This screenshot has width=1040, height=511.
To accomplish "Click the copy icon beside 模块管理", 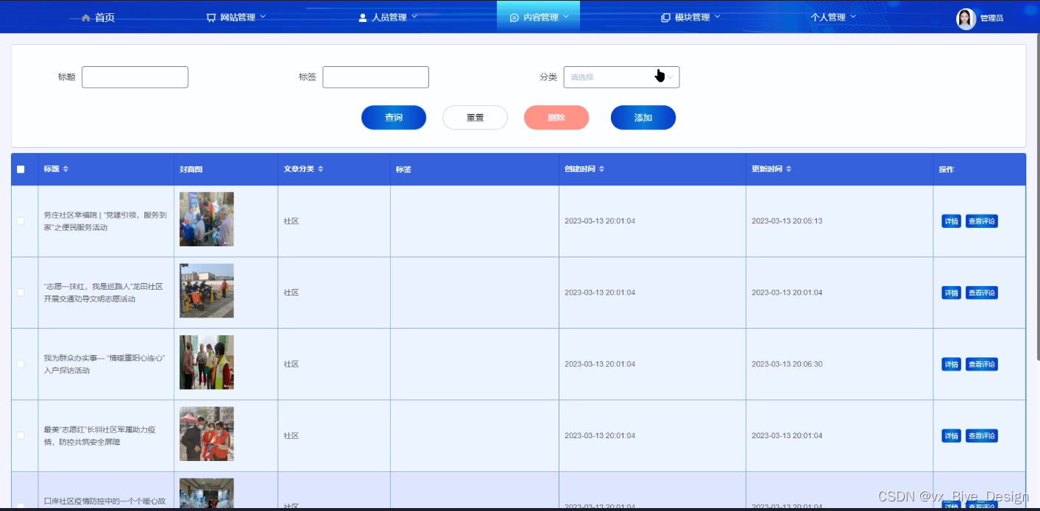I will pos(665,17).
